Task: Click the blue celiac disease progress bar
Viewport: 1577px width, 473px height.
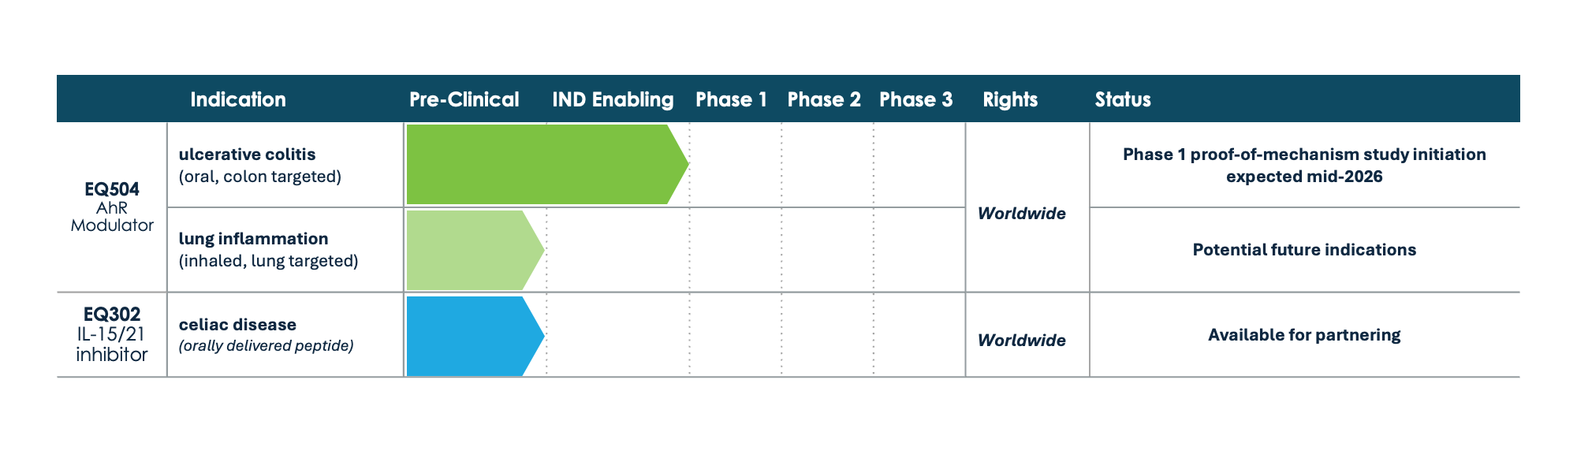Action: tap(470, 336)
